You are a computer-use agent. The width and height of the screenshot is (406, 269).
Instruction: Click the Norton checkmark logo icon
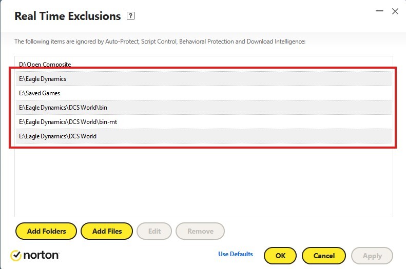click(x=16, y=255)
